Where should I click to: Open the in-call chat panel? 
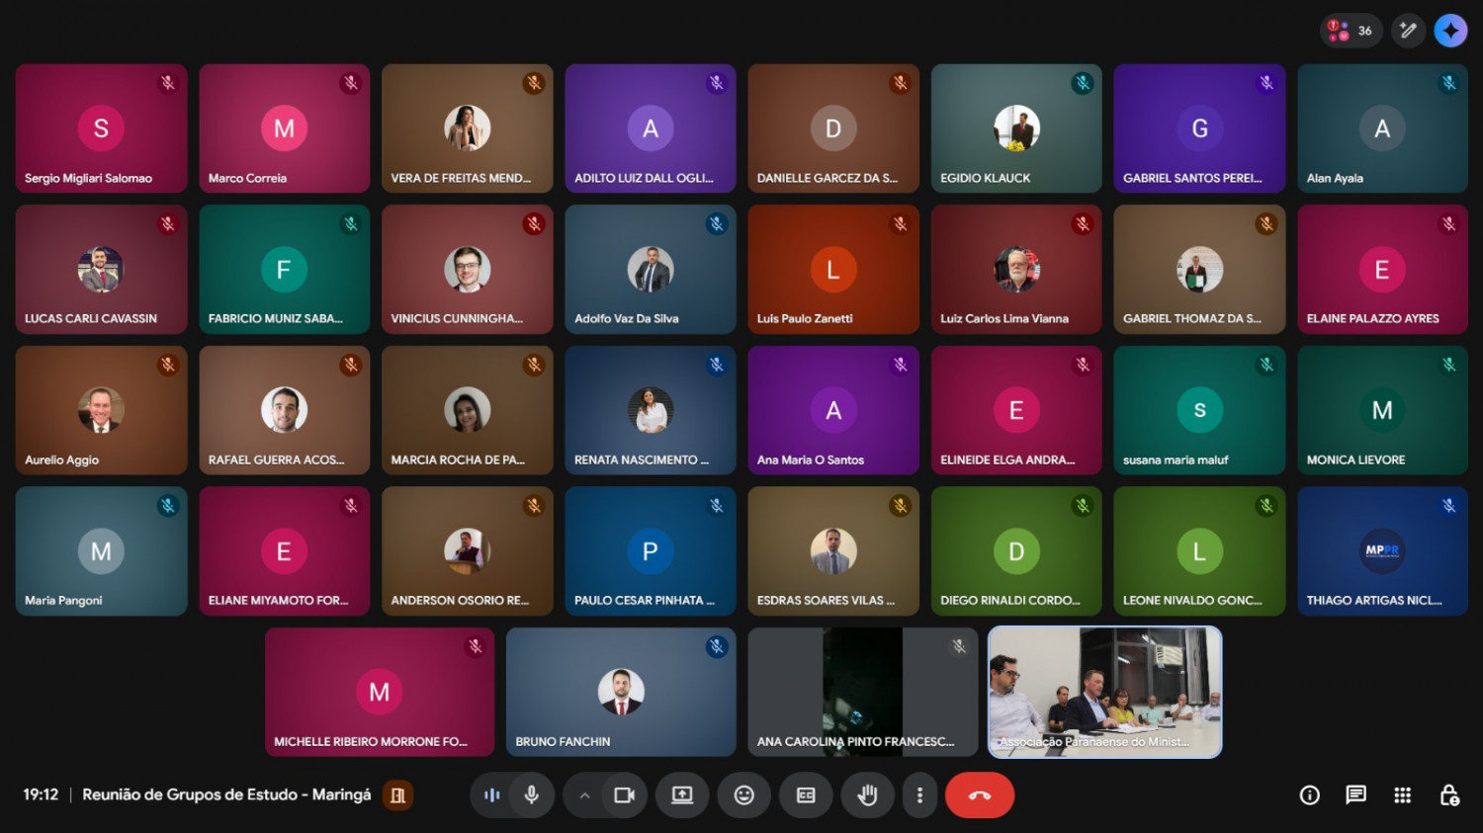(x=1355, y=795)
